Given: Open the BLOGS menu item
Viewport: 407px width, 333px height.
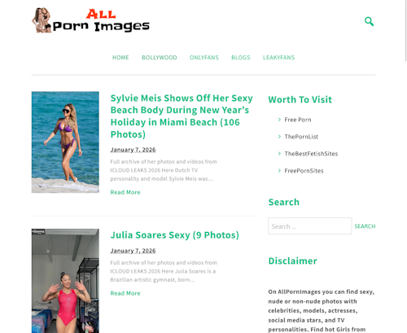Looking at the screenshot, I should click(241, 58).
